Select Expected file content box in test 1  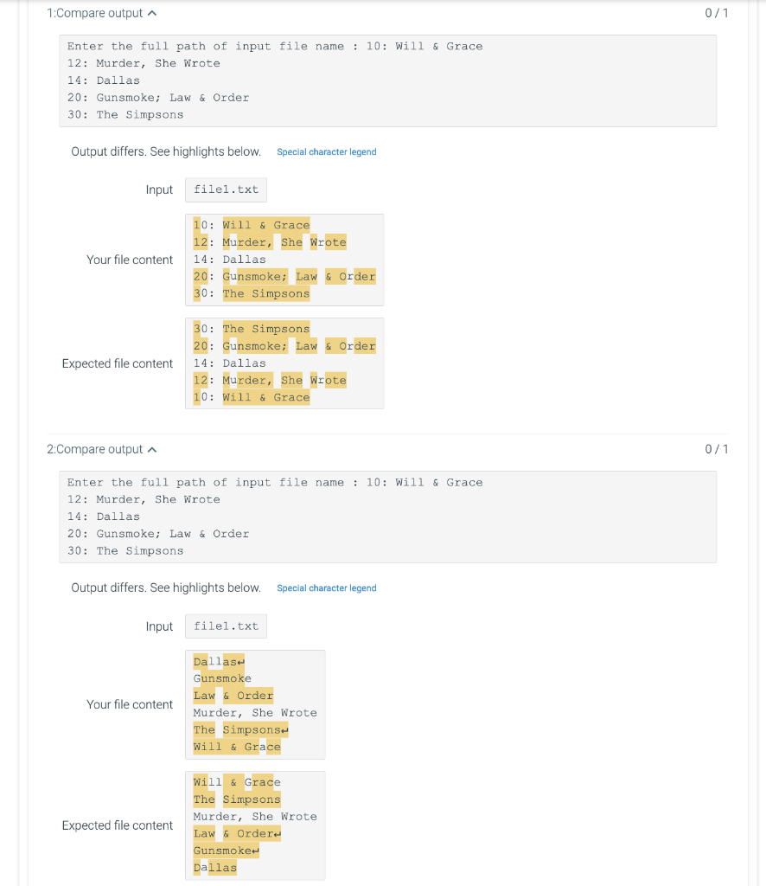point(284,363)
